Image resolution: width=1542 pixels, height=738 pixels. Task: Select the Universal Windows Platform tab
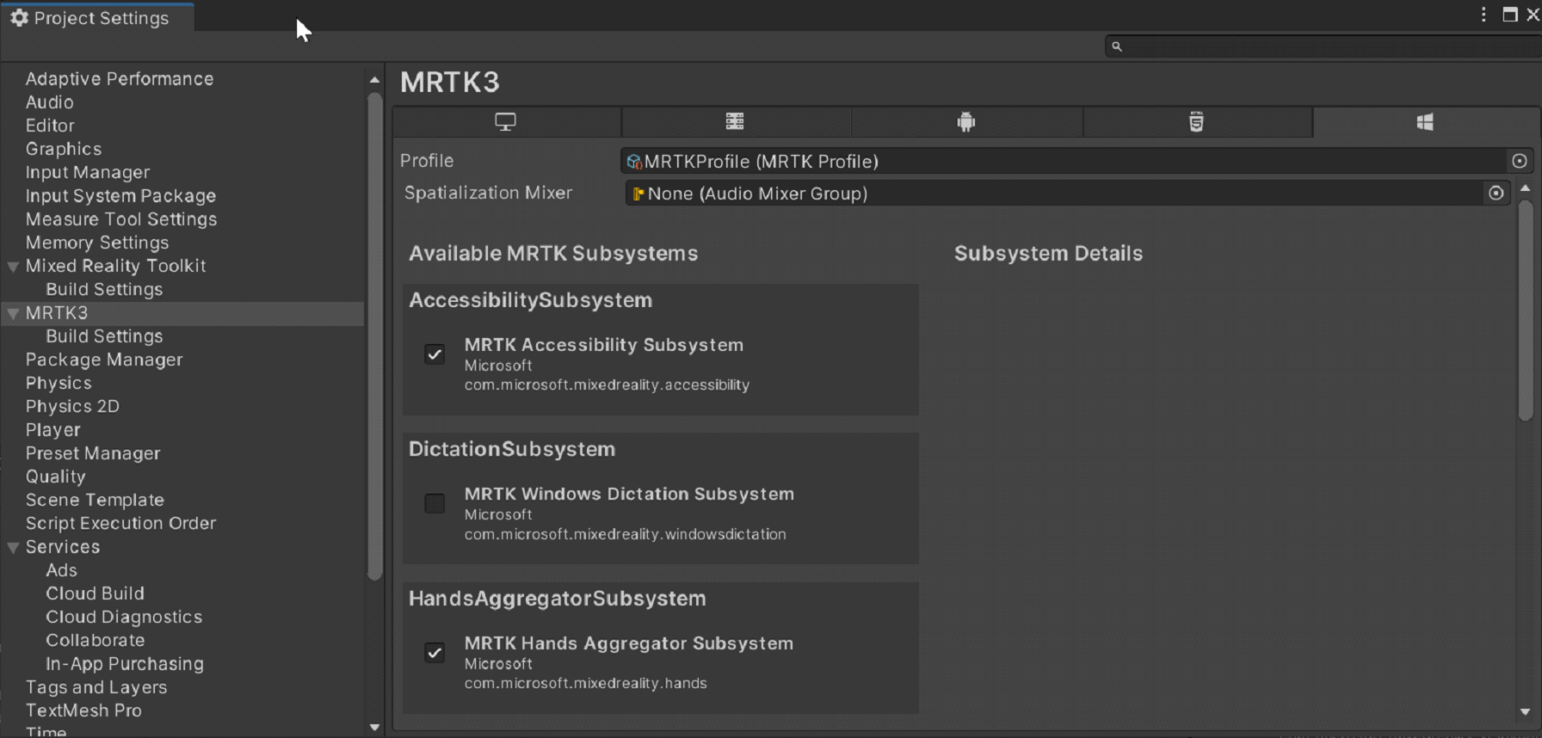click(1425, 122)
